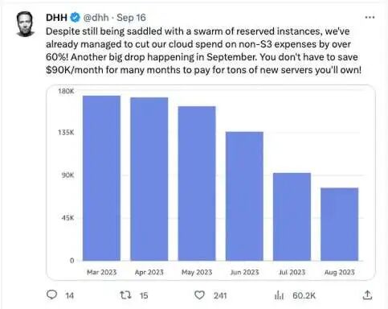Click the Mar 2023 bar in chart
This screenshot has width=388, height=309.
101,178
